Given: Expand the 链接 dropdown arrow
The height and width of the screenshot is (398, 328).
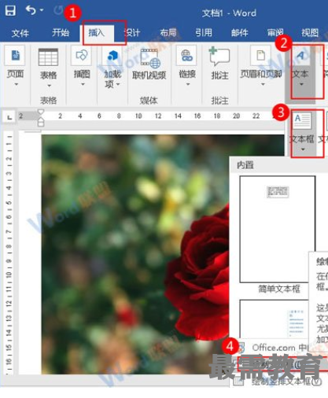Looking at the screenshot, I should point(188,84).
